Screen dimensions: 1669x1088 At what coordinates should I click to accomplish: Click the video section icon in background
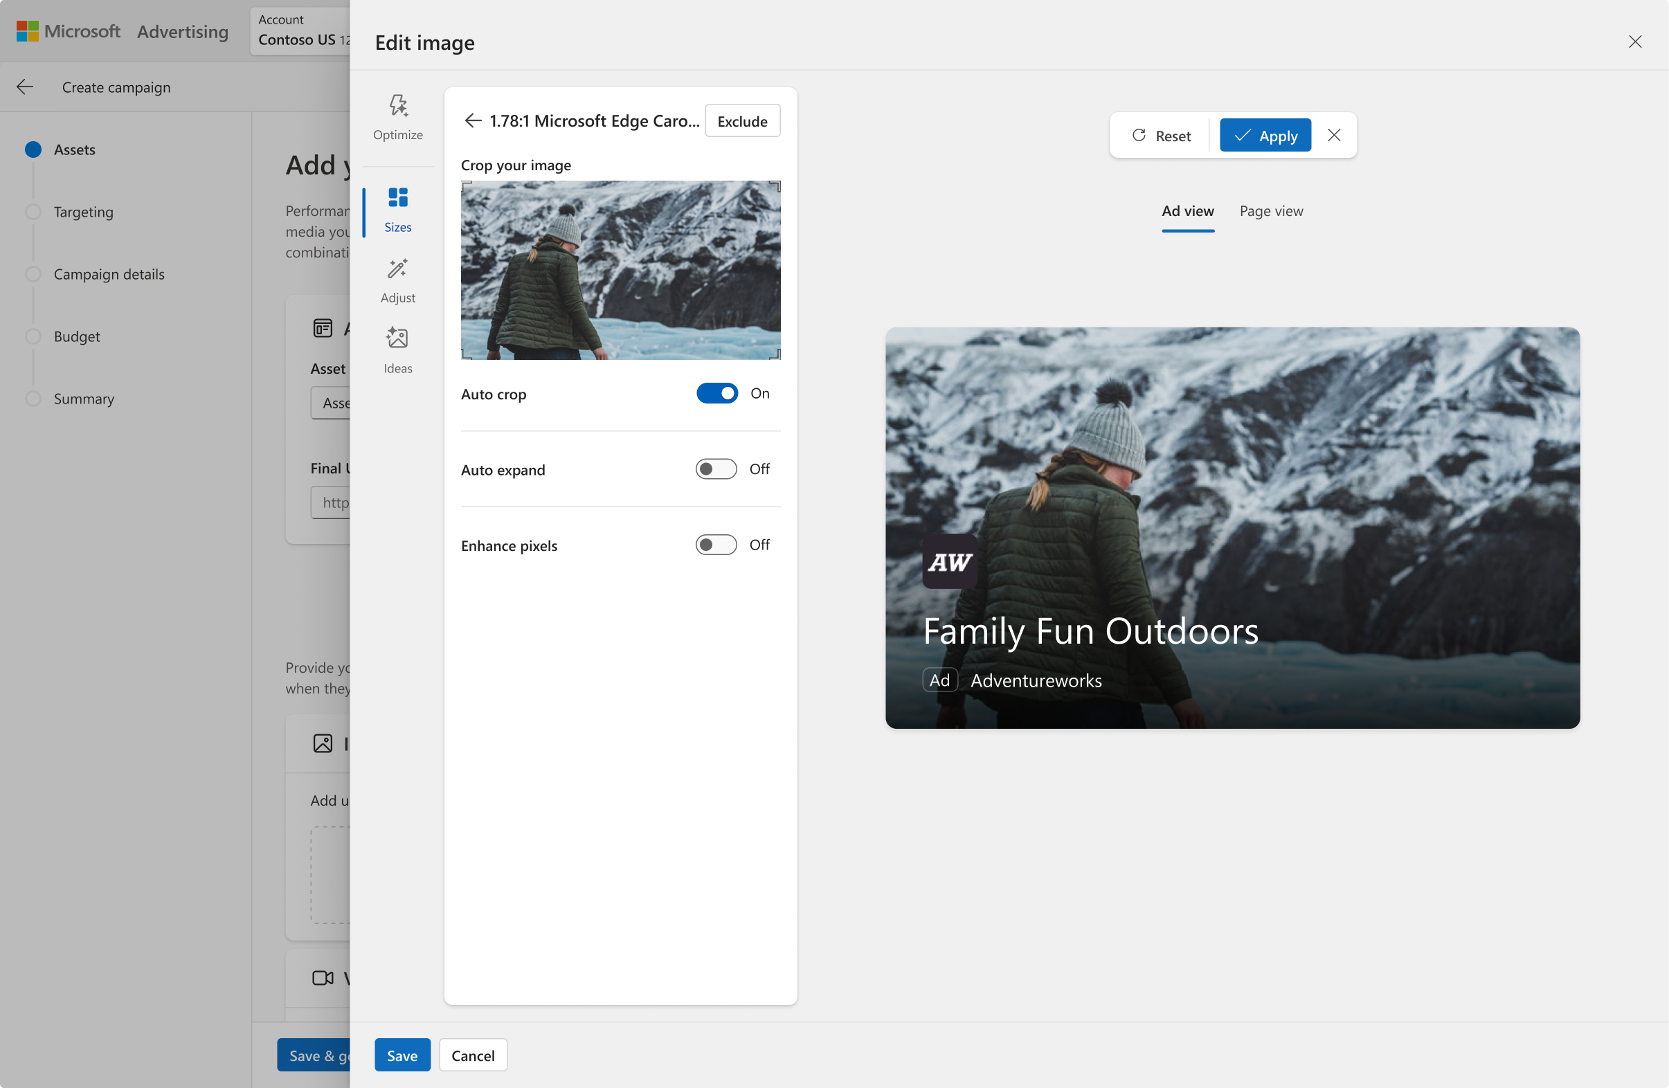pos(323,977)
